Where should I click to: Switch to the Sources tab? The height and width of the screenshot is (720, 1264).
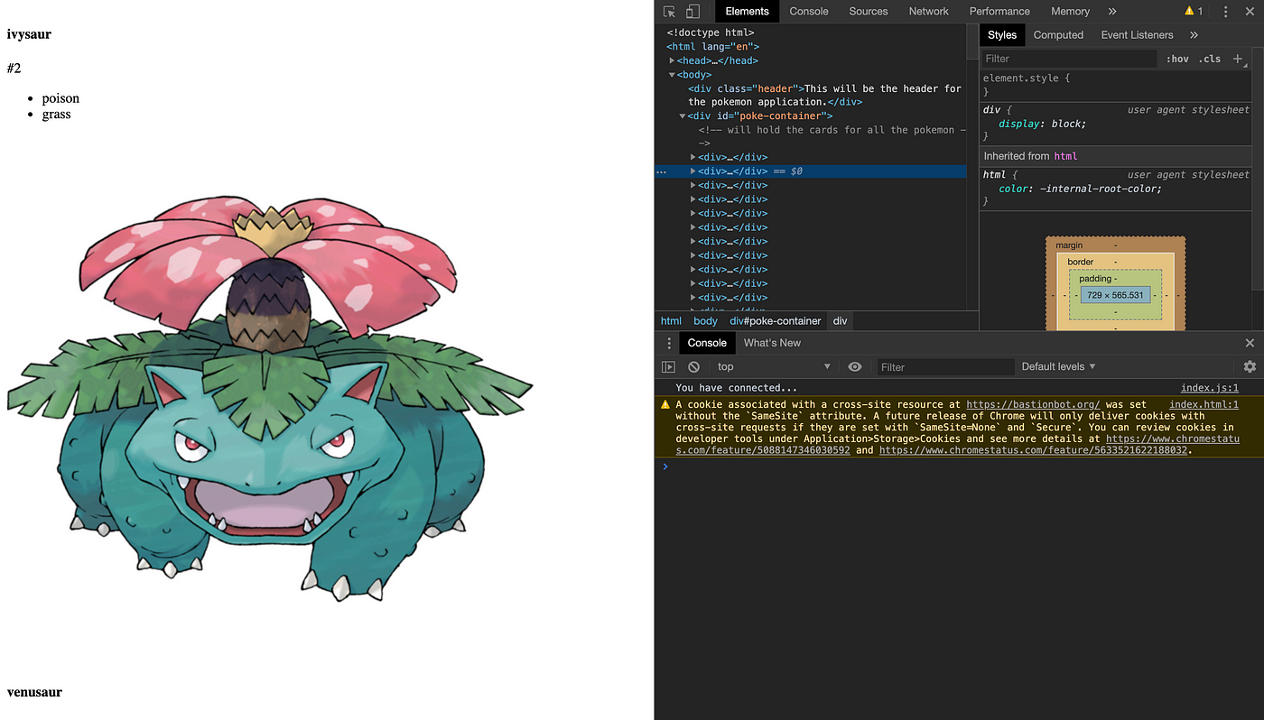coord(869,12)
